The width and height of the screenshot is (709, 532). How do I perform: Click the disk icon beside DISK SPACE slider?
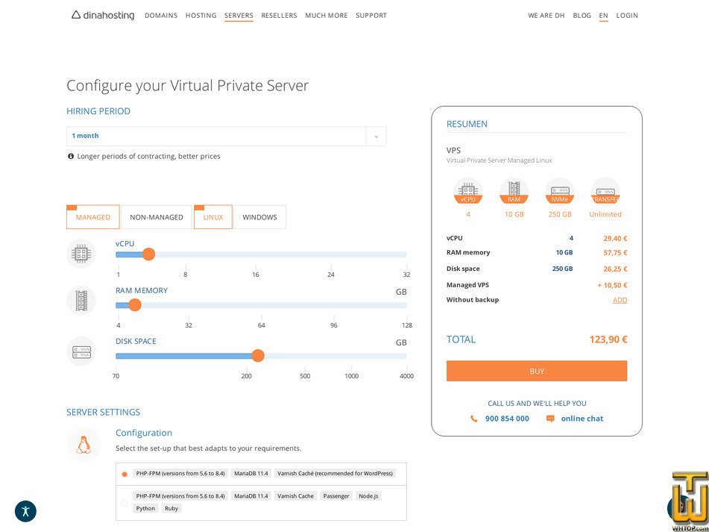tap(81, 351)
